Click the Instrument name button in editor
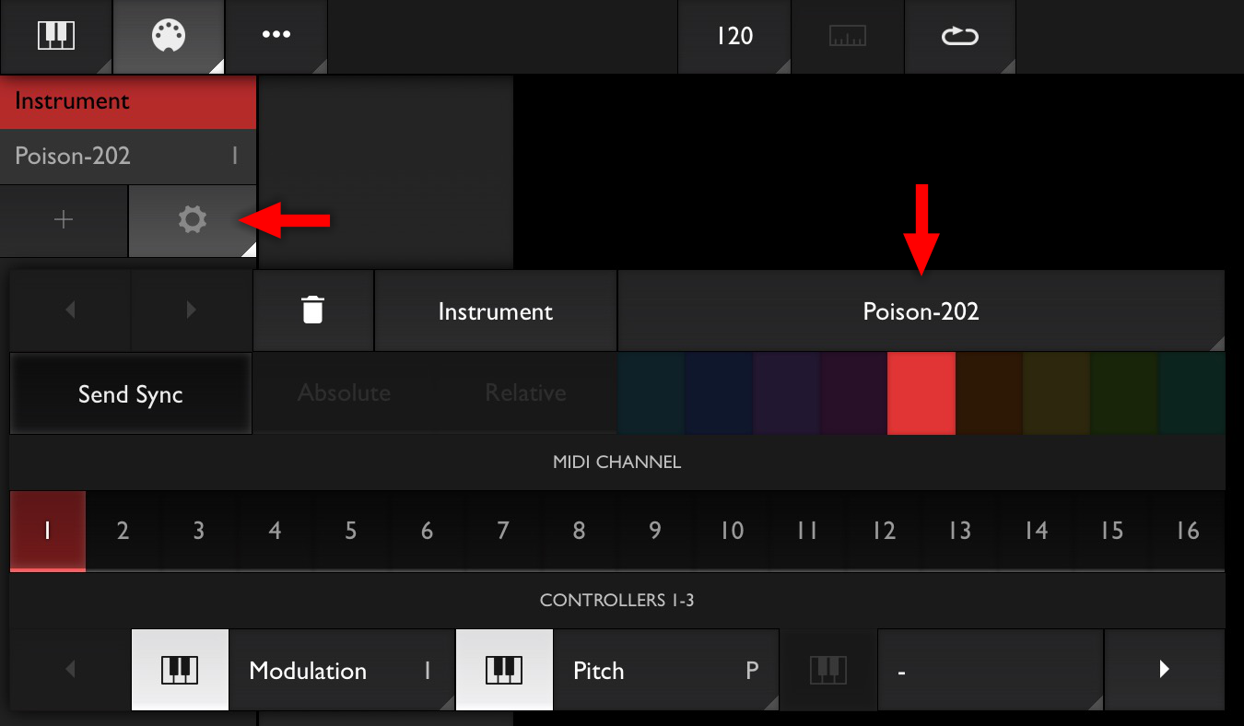 [x=496, y=310]
